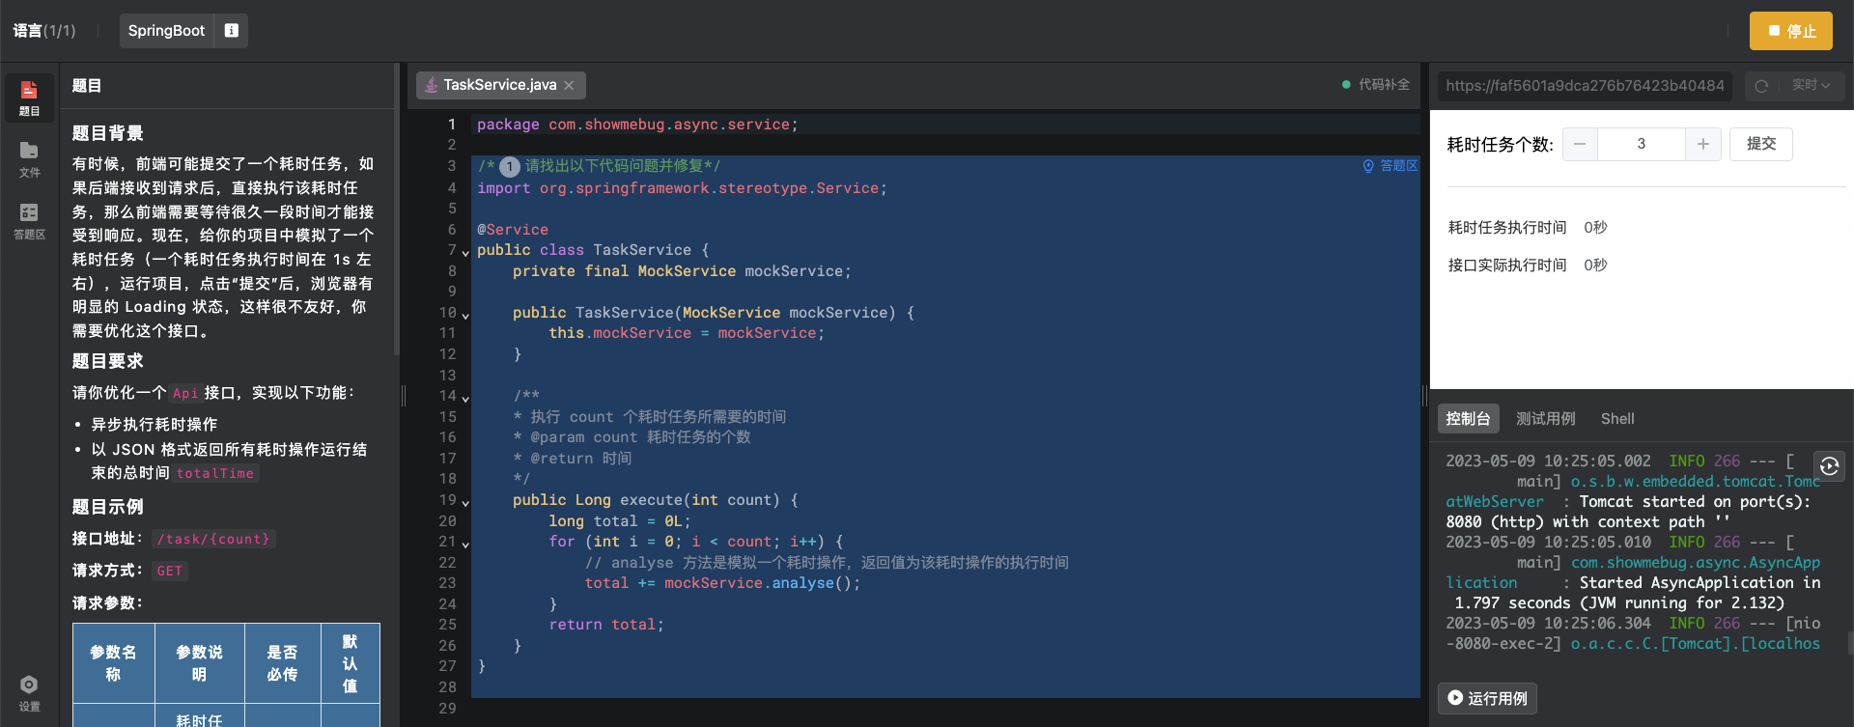Click the console auto-scroll refresh icon

1830,466
